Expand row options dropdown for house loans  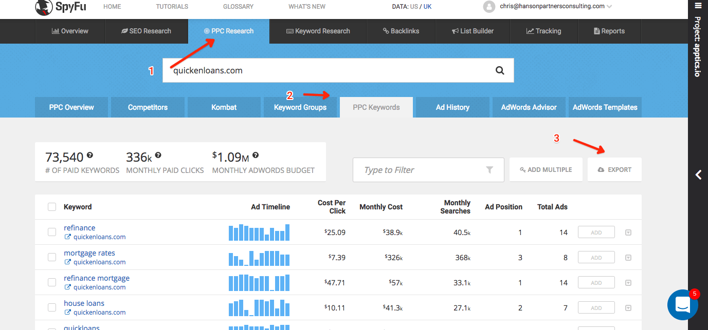click(x=628, y=308)
